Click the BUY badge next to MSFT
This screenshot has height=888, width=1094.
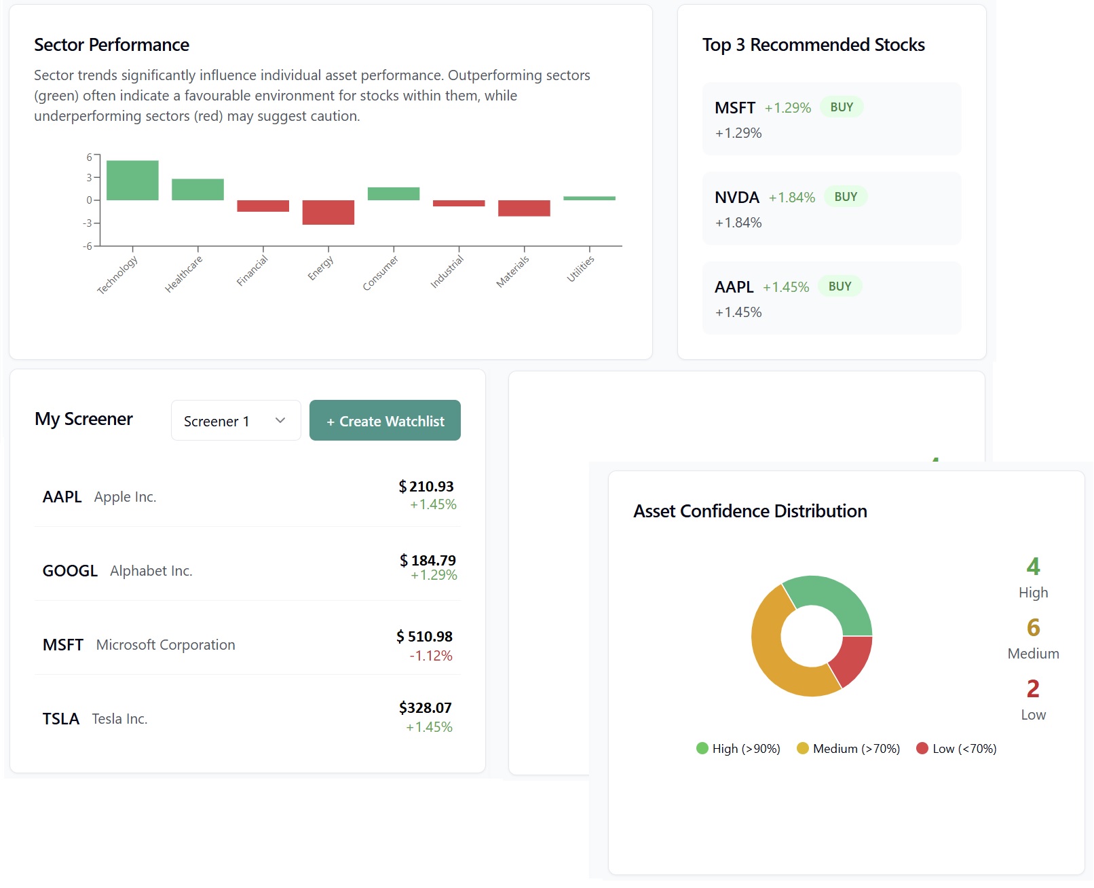point(841,107)
